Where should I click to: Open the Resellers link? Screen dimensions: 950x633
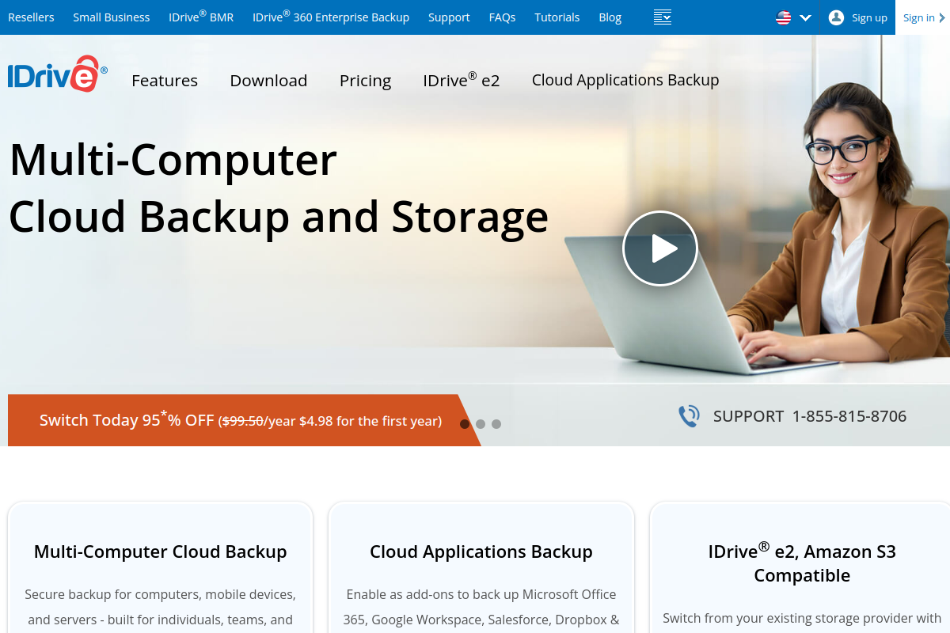click(31, 17)
